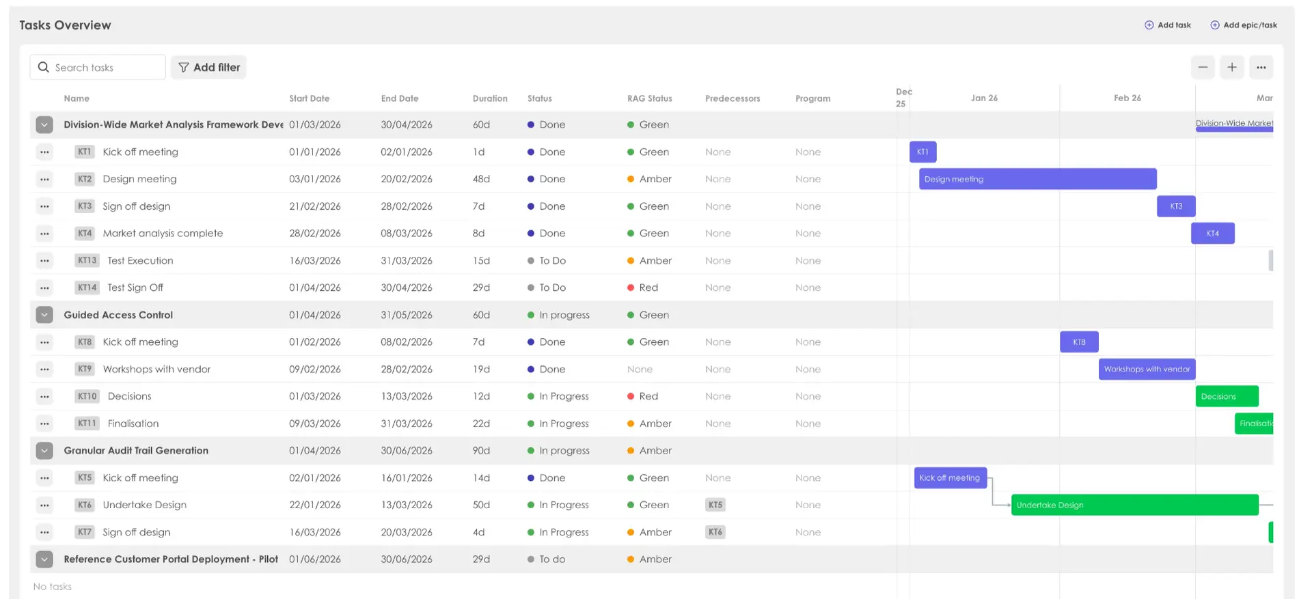The image size is (1312, 599).
Task: Collapse the Guided Access Control epic
Action: point(44,315)
